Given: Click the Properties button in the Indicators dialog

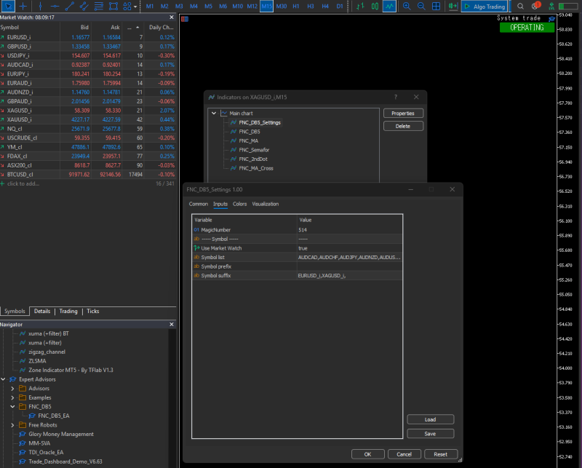Looking at the screenshot, I should [403, 113].
